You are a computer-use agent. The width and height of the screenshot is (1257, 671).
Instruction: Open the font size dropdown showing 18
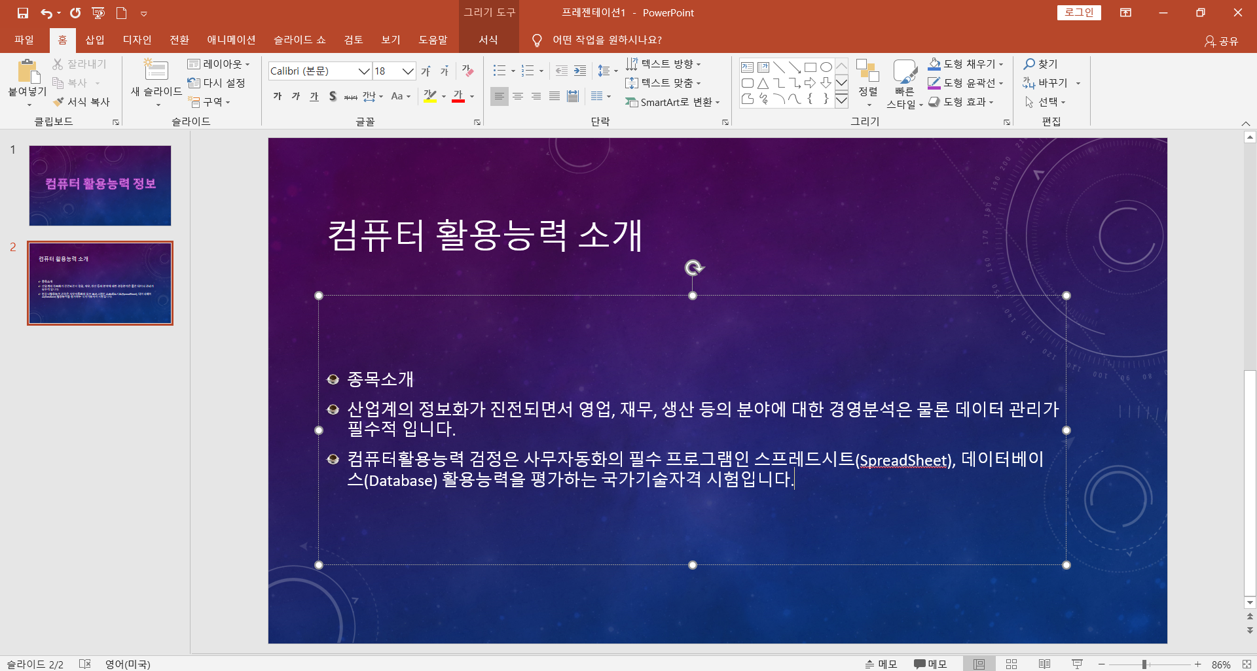point(408,71)
